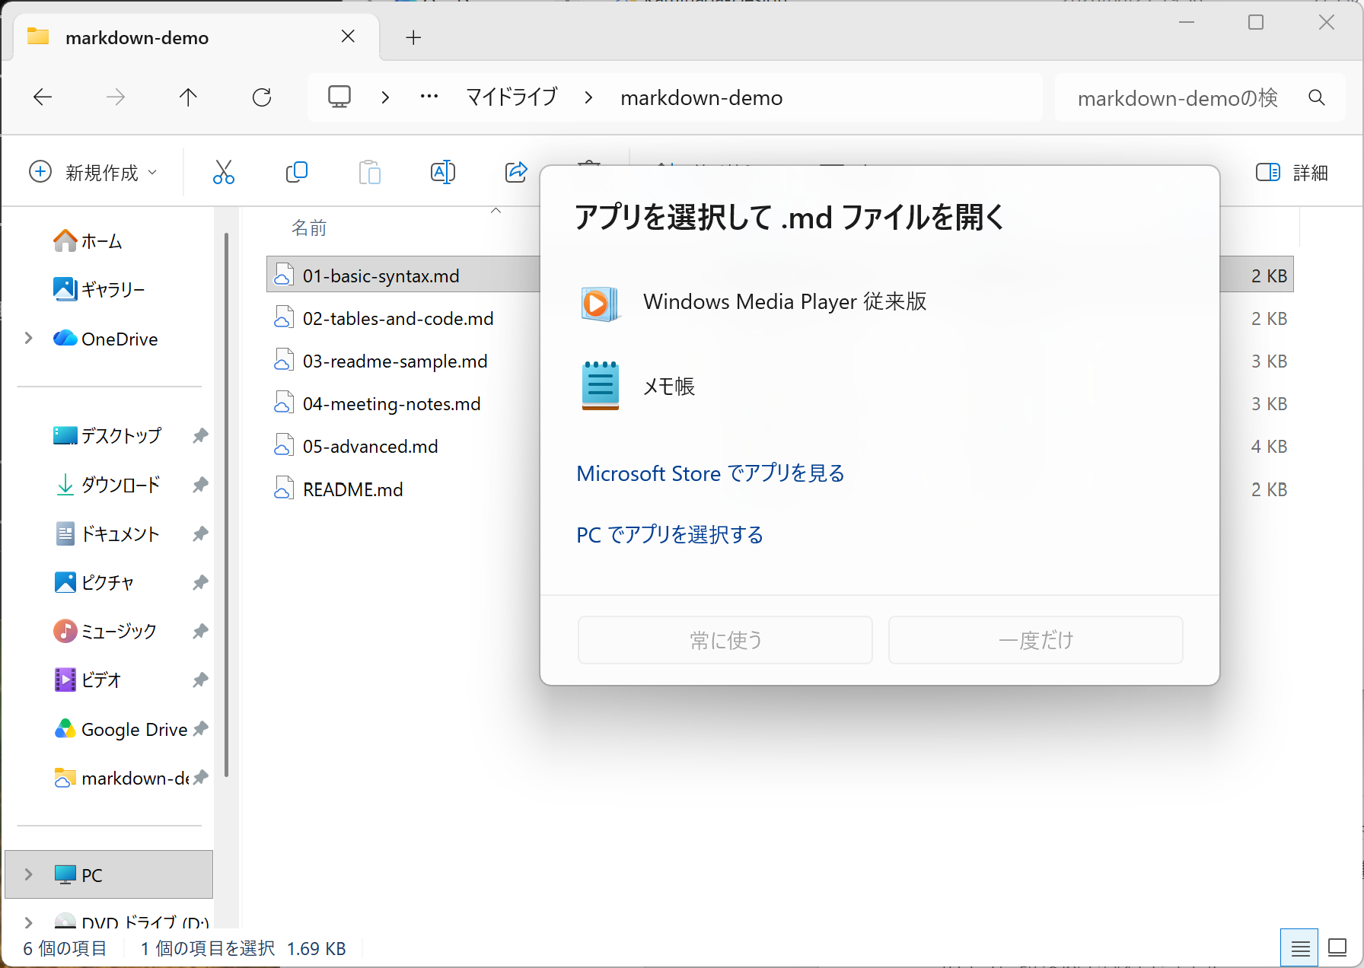Viewport: 1364px width, 968px height.
Task: Open ドキュメント quick access folder
Action: pos(107,534)
